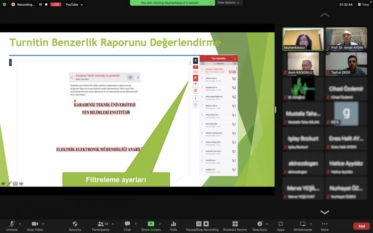Click the slide menu icon beside the pen
Screen dimensions: 373x233
(x=15, y=184)
